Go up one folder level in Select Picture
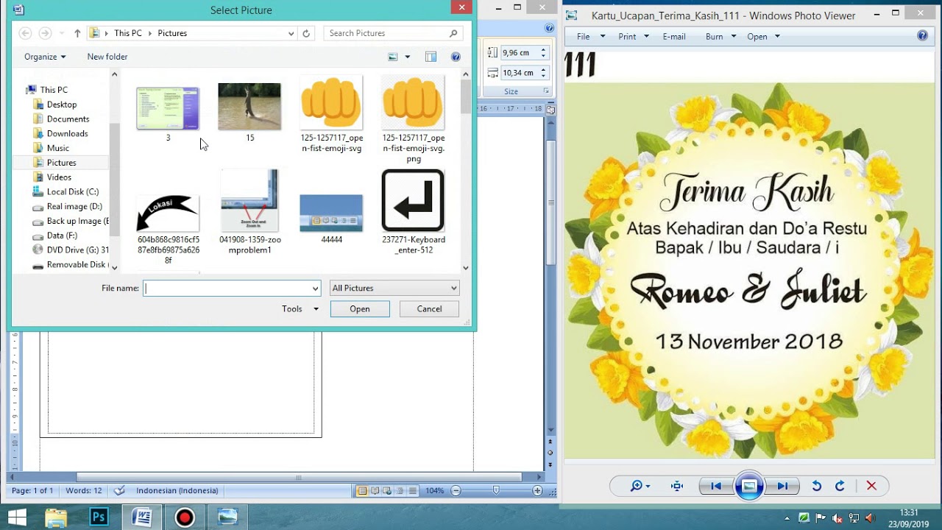The height and width of the screenshot is (530, 942). [x=77, y=33]
